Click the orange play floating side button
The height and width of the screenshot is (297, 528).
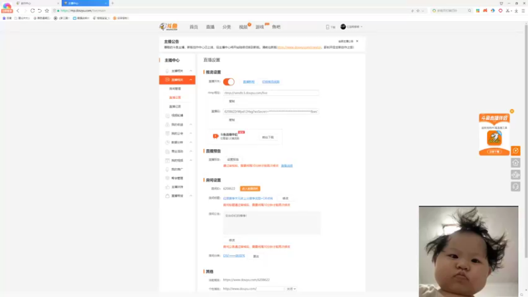coord(515,151)
